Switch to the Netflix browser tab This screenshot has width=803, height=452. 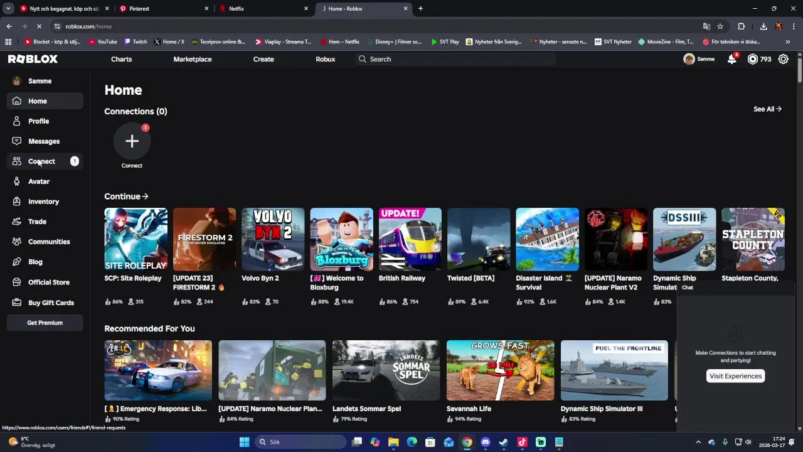[x=263, y=9]
